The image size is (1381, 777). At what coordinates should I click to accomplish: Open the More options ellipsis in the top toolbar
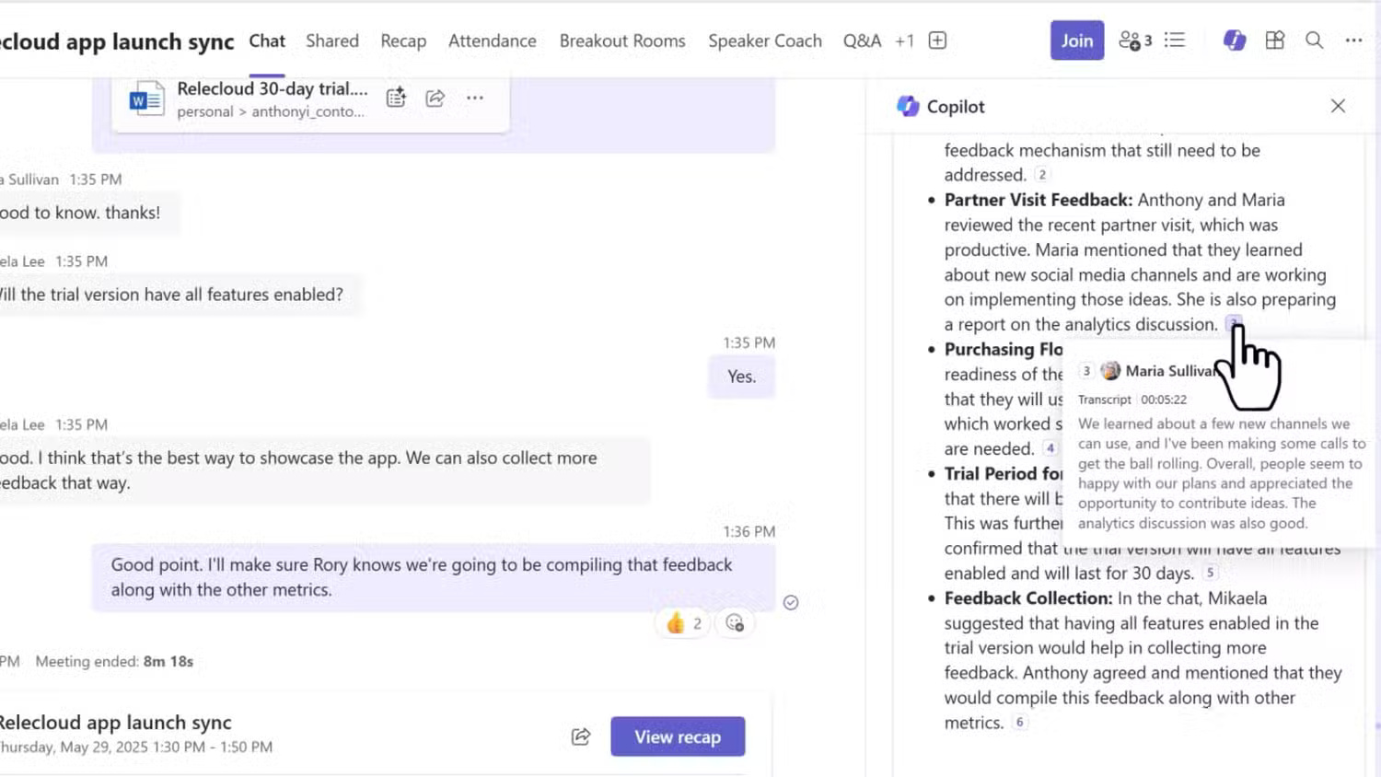coord(1353,41)
